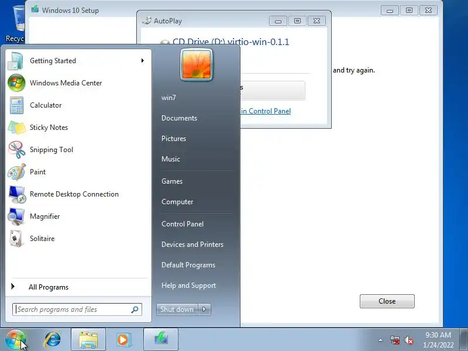Viewport: 468px width, 351px height.
Task: Click the muted volume tray icon
Action: click(408, 340)
